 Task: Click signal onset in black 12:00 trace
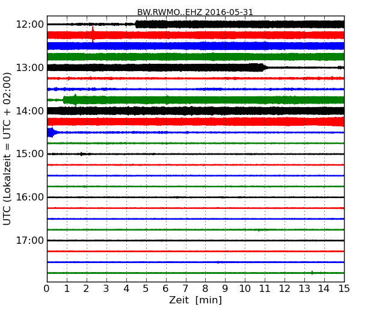pos(136,25)
